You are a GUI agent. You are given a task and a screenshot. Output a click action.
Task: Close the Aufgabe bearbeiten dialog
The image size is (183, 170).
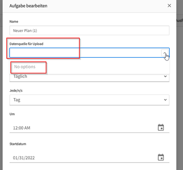click(x=169, y=5)
